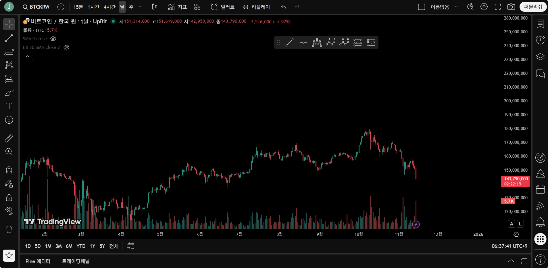Redo the chart action

[x=297, y=7]
